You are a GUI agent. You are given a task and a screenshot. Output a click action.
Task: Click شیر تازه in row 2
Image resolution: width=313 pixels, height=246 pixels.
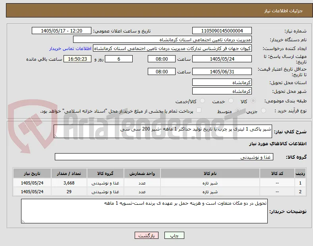[210, 192]
